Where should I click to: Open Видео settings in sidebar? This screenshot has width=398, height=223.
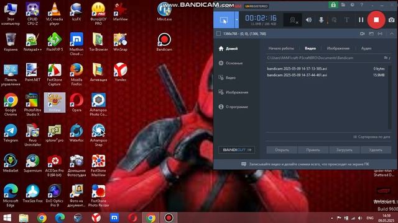point(227,77)
